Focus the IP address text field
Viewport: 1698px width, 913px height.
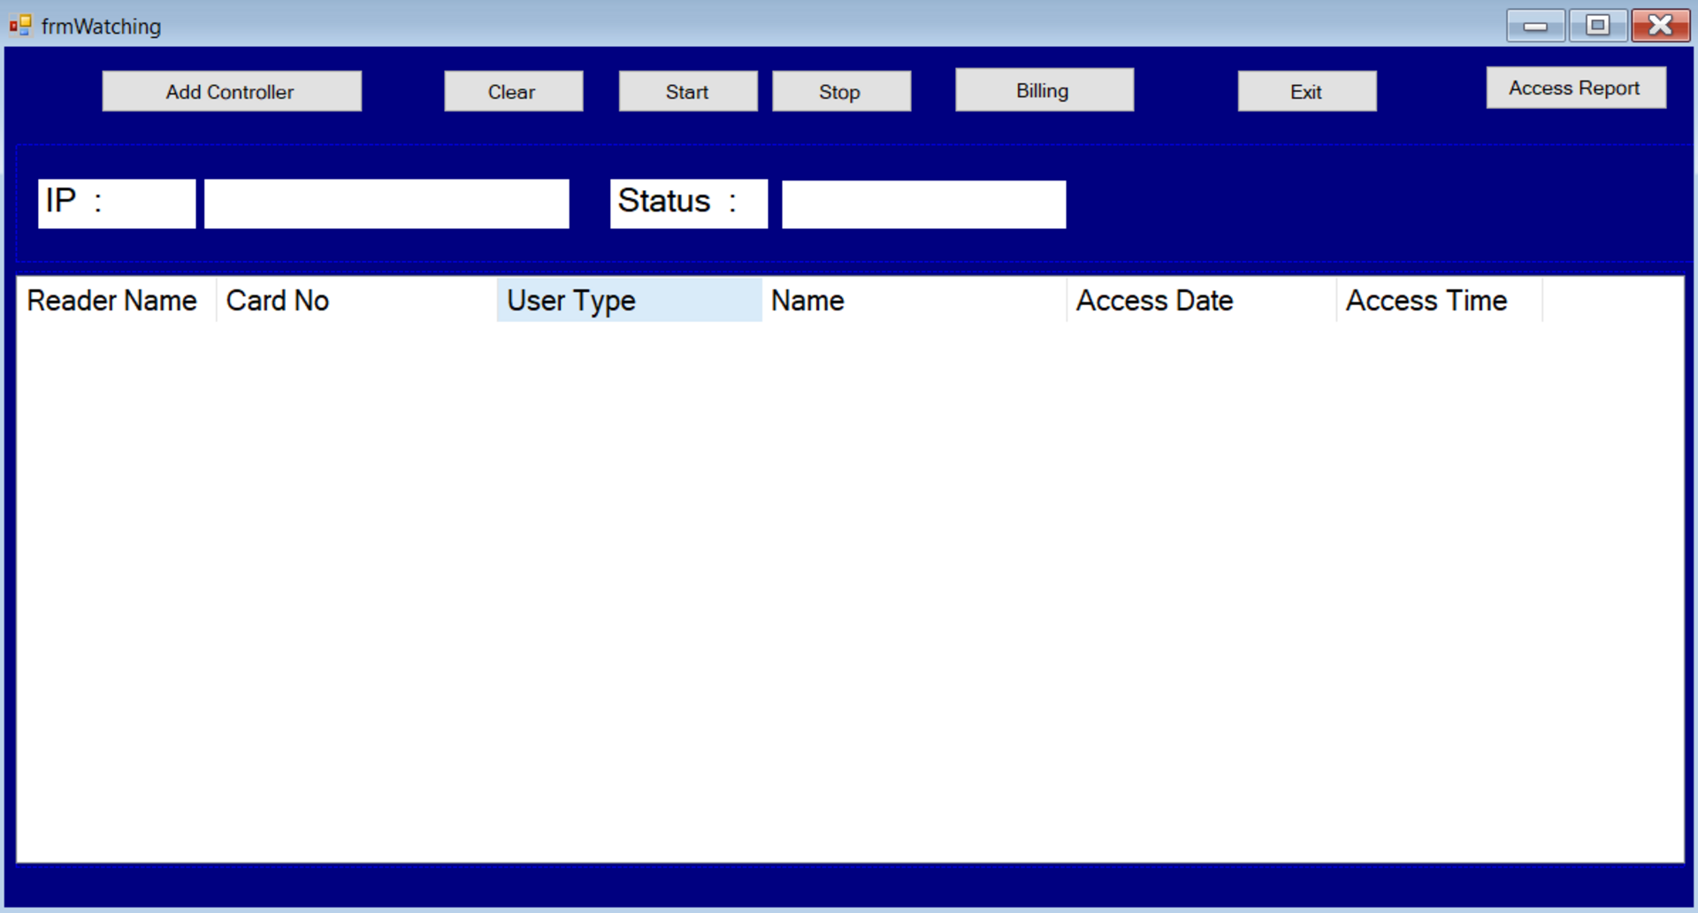386,204
